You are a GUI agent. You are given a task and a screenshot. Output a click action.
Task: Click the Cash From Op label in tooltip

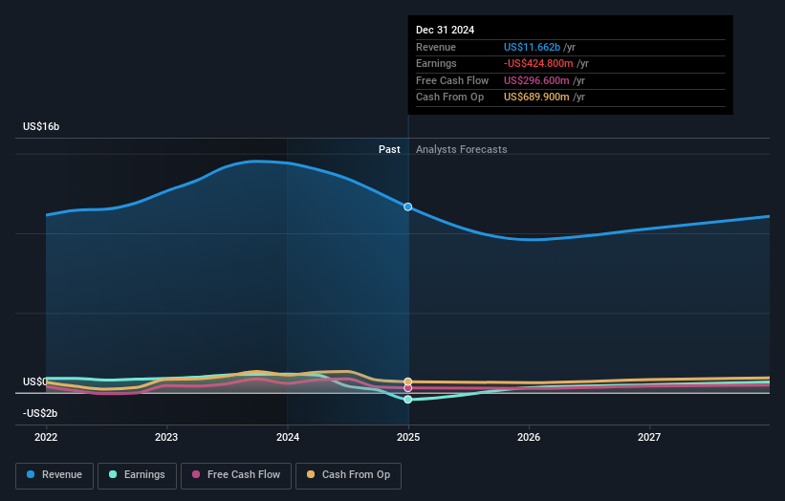click(x=449, y=98)
